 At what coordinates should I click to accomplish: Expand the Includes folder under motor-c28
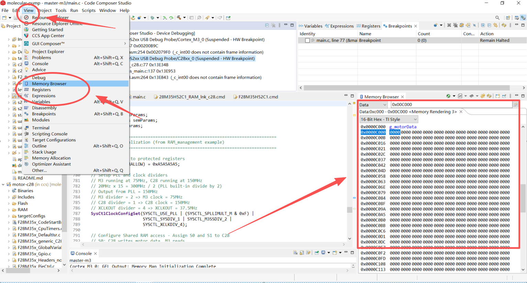coord(9,197)
